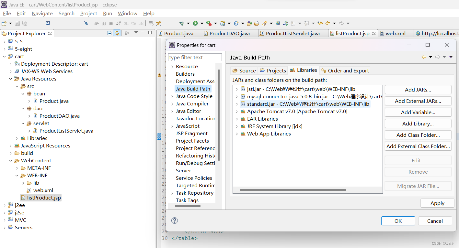Click the Add Class Folder... button

[418, 135]
